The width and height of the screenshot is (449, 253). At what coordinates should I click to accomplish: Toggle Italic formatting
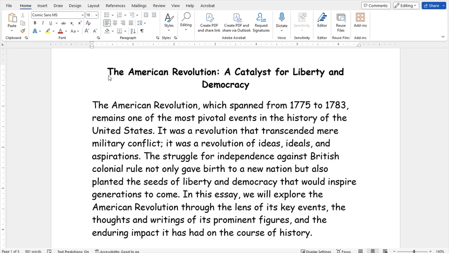coord(43,23)
